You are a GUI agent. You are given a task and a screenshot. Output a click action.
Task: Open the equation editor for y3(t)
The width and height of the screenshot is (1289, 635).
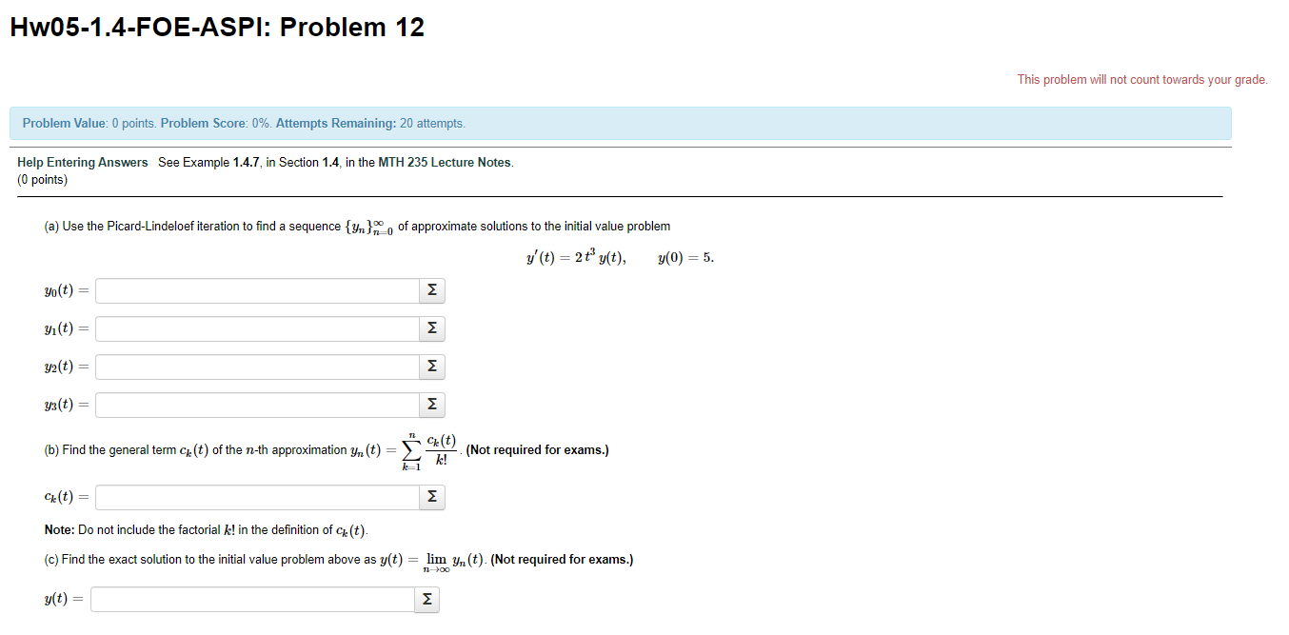pyautogui.click(x=431, y=405)
